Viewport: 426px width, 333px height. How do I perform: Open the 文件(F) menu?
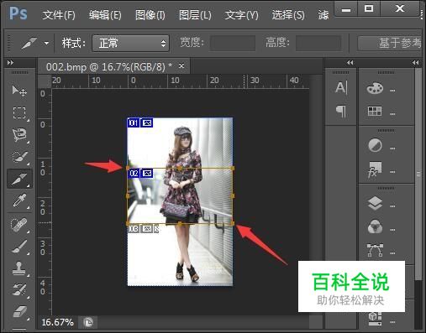click(x=59, y=14)
